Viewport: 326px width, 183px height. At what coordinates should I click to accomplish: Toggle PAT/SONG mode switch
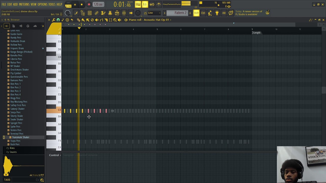68,5
